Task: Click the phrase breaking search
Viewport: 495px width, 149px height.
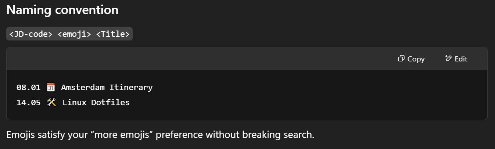Action: coord(278,135)
